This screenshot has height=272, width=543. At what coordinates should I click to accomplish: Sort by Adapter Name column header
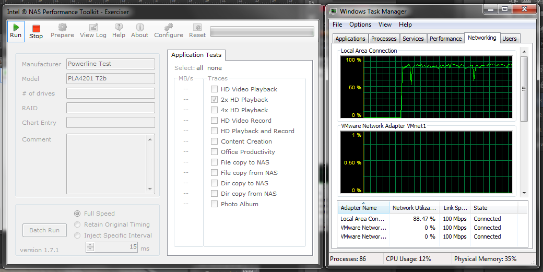pos(363,208)
